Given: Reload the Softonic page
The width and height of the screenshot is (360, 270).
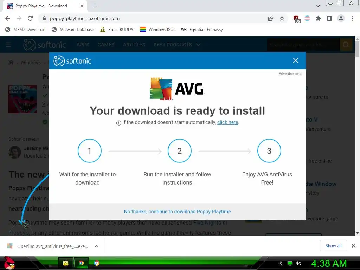Looking at the screenshot, I should coord(30,18).
